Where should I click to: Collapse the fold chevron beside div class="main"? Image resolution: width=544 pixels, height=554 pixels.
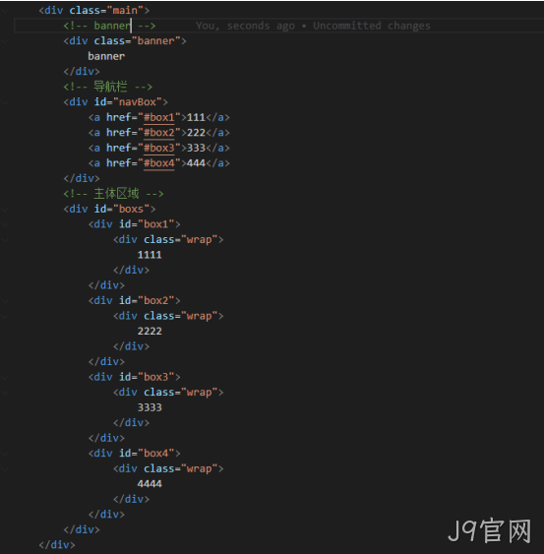point(5,11)
